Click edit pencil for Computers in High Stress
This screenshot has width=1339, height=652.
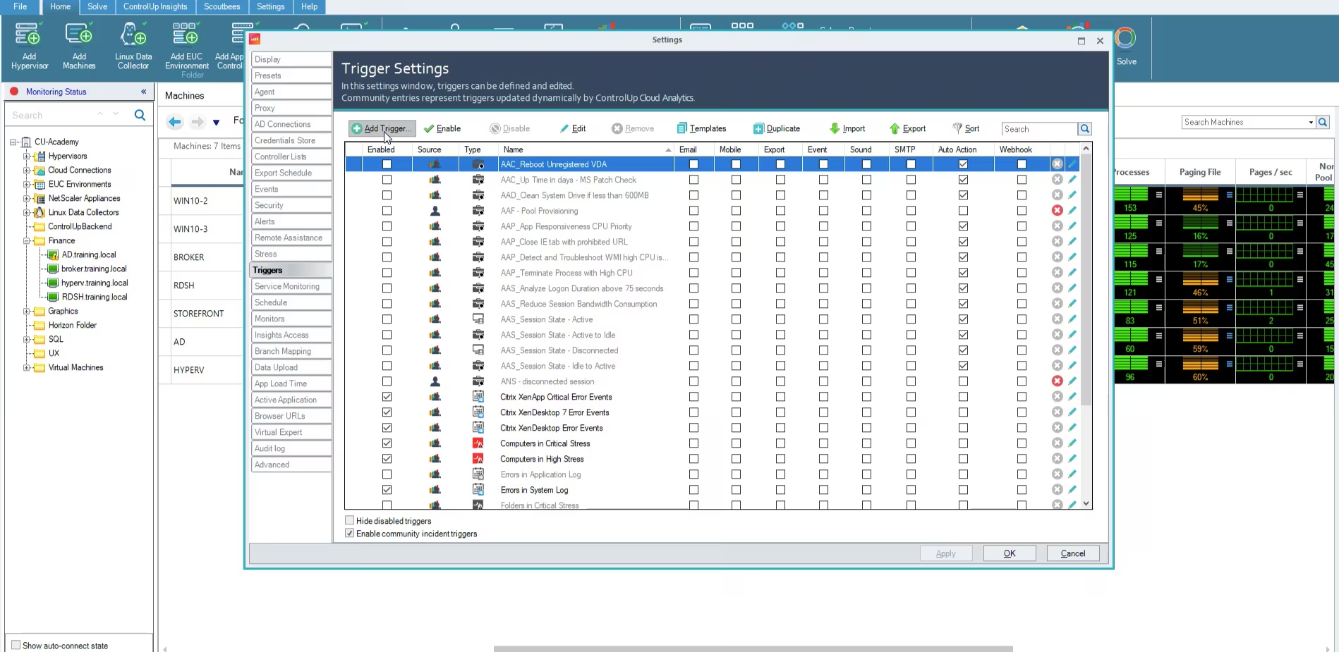(1072, 459)
